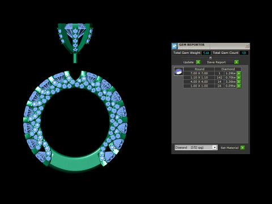Click the 'Diamond' column header
The image size is (272, 204).
(x=228, y=69)
